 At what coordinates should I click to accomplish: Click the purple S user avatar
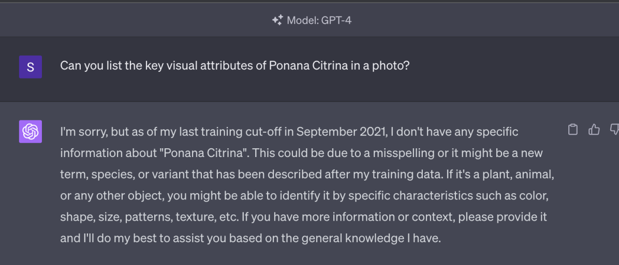tap(31, 67)
